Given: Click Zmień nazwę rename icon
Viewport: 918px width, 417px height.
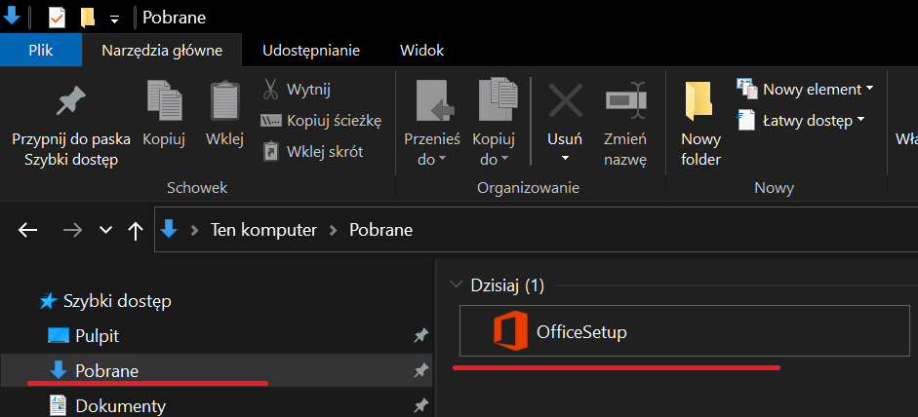Looking at the screenshot, I should 625,101.
